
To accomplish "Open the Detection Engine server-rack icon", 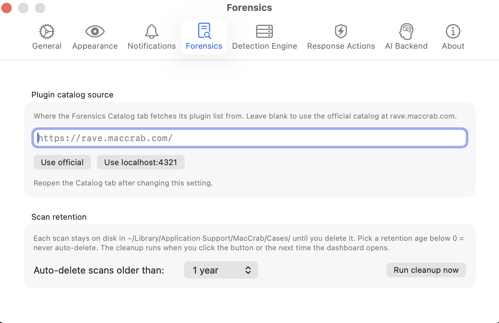I will (264, 32).
